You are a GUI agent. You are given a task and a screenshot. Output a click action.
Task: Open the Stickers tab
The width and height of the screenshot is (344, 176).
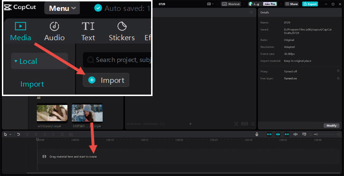pyautogui.click(x=122, y=32)
